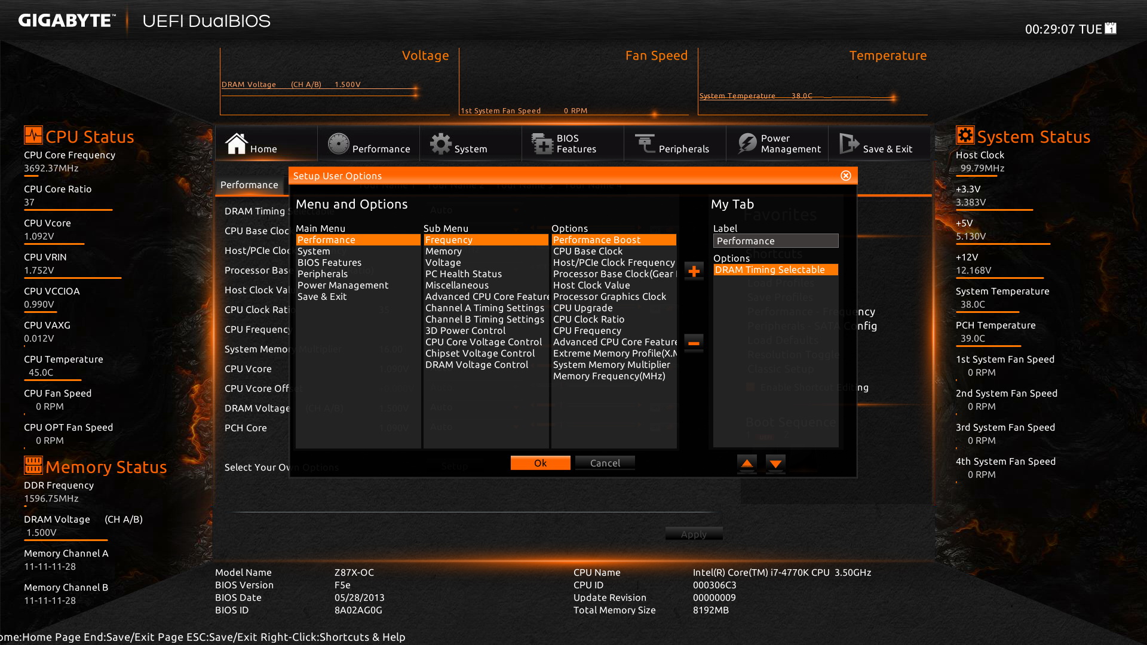Click the DRAM Timing Selectable row at left
This screenshot has height=645, width=1147.
pos(256,211)
